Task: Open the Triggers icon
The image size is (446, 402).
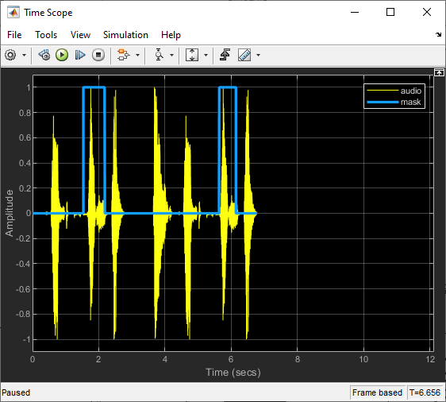Action: (x=225, y=55)
